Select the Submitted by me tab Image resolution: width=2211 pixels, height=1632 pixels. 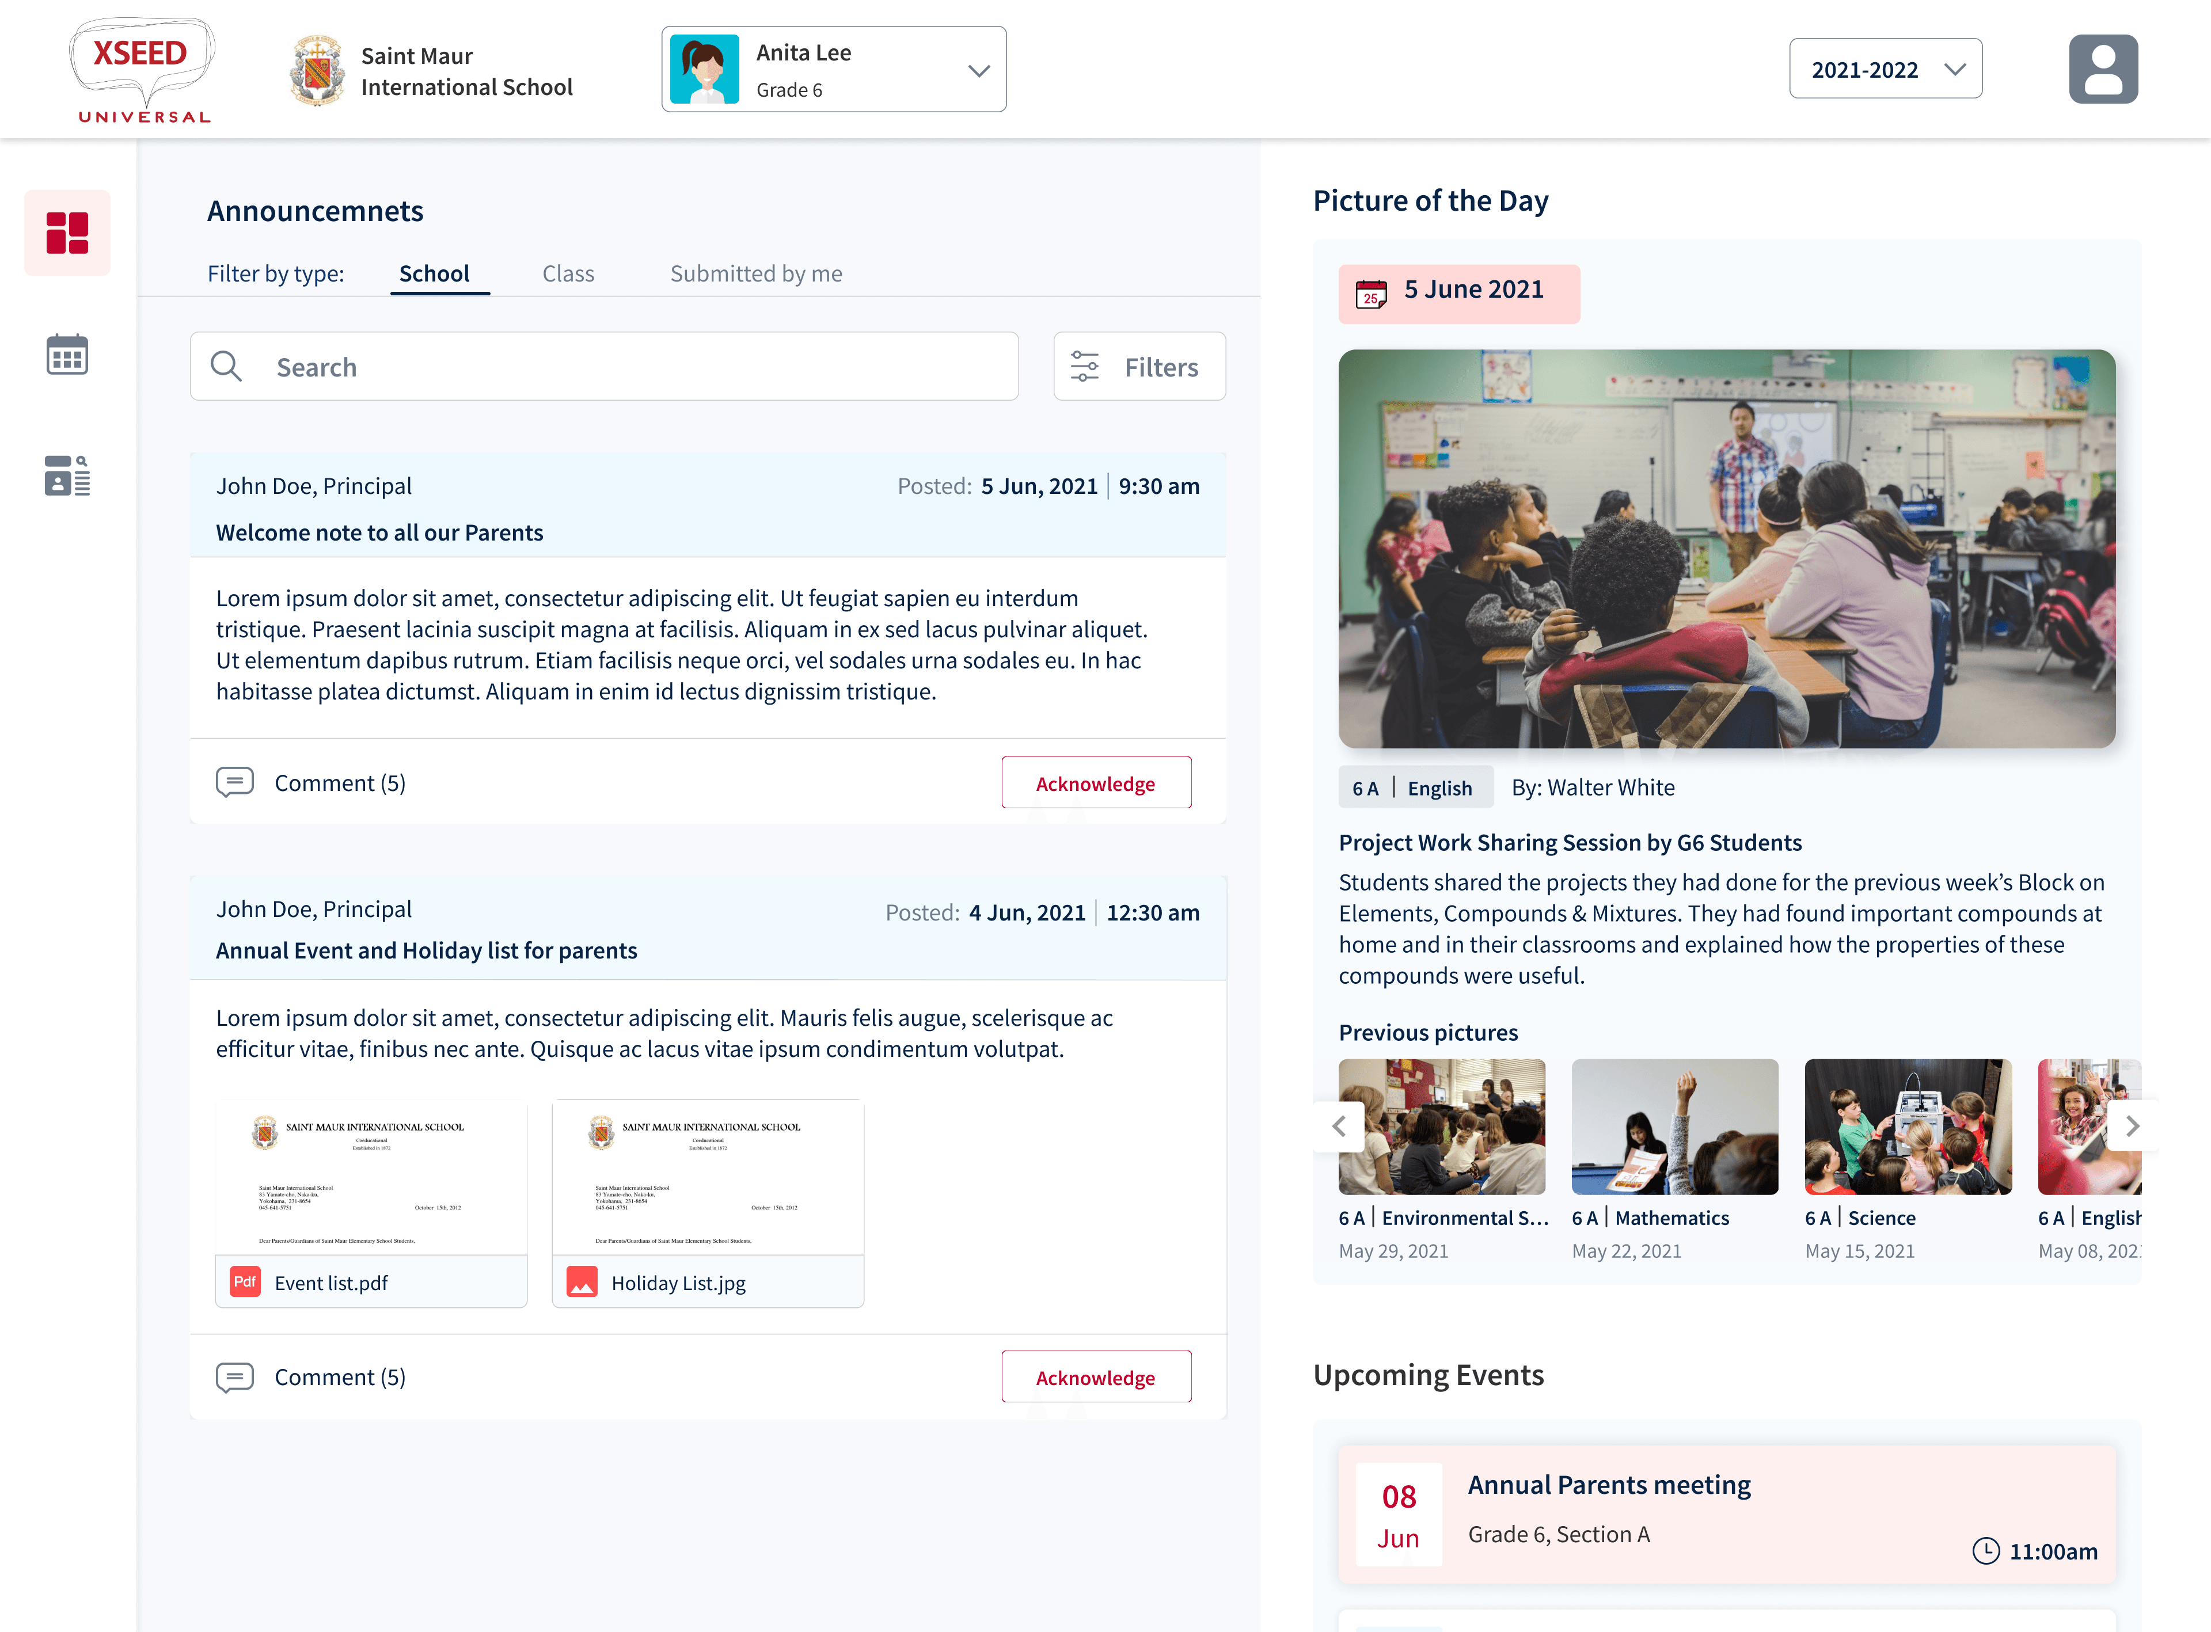[x=756, y=273]
